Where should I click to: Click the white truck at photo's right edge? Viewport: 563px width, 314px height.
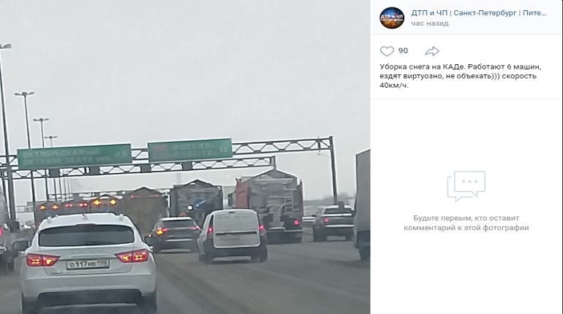[362, 204]
